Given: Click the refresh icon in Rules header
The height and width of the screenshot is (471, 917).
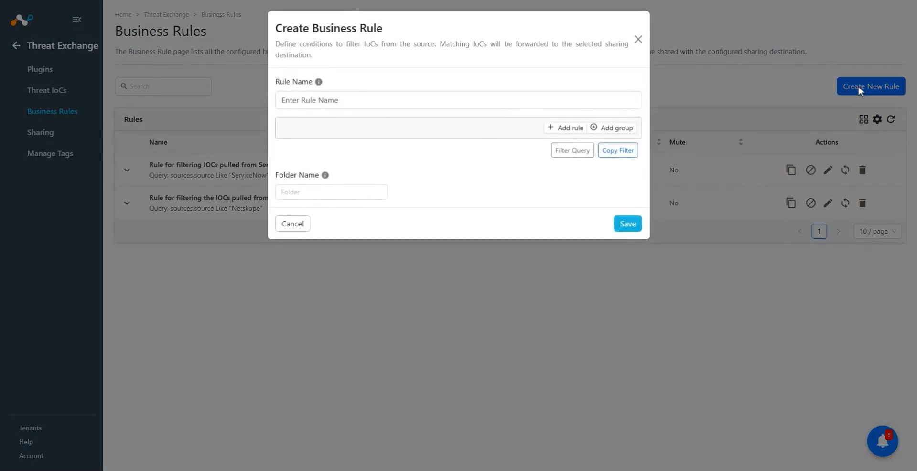Looking at the screenshot, I should [x=891, y=119].
